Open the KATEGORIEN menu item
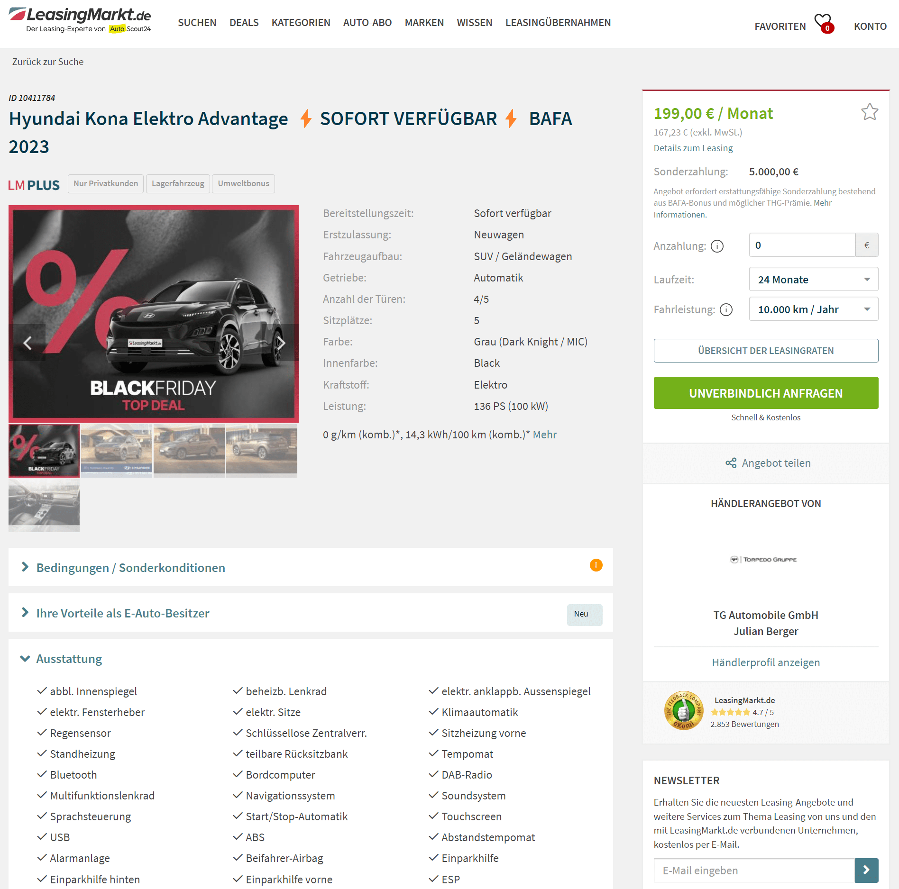 pyautogui.click(x=301, y=22)
